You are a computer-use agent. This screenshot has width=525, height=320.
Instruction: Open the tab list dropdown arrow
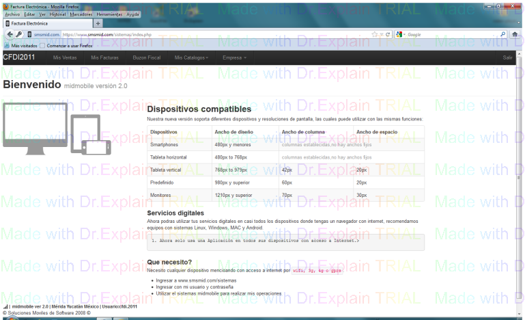[518, 23]
